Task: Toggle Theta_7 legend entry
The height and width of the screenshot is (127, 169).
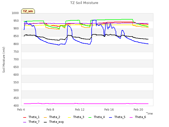Action: [x=31, y=122]
